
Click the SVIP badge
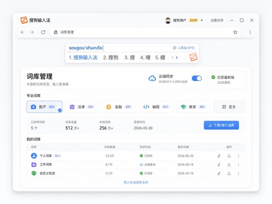pos(193,20)
